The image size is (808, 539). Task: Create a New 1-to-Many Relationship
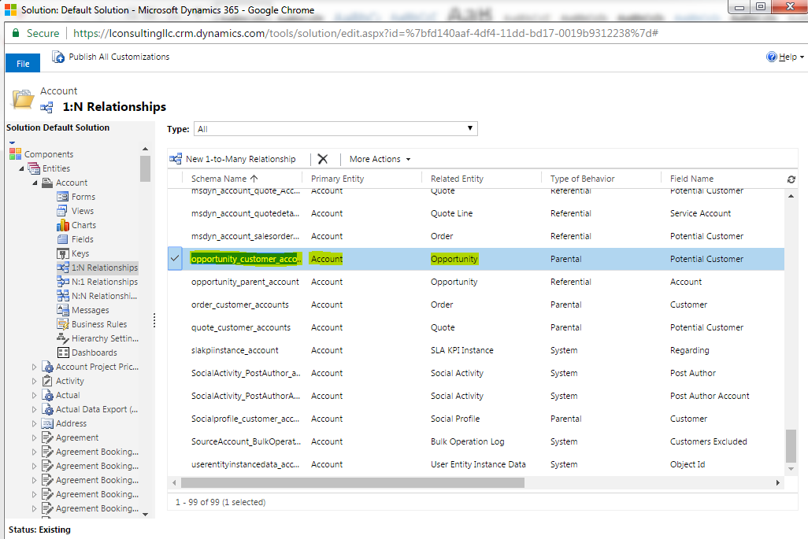[x=240, y=158]
